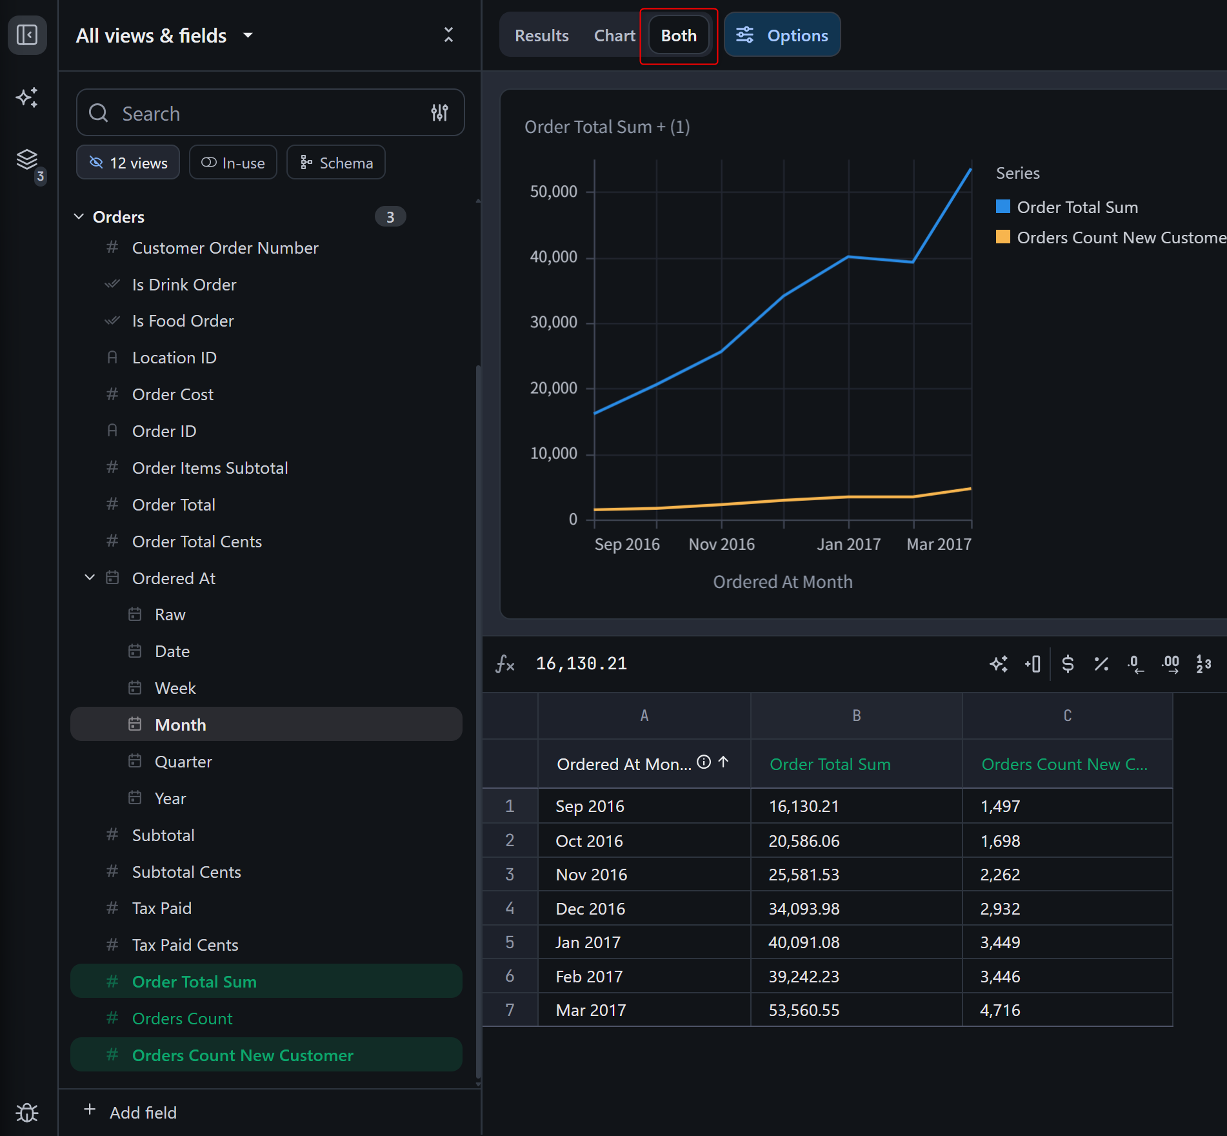The image size is (1227, 1136).
Task: Switch to the Chart tab
Action: (614, 35)
